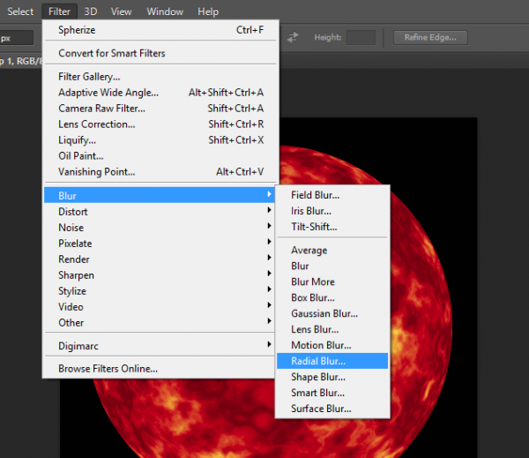529x458 pixels.
Task: Choose Iris Blur
Action: (x=332, y=211)
